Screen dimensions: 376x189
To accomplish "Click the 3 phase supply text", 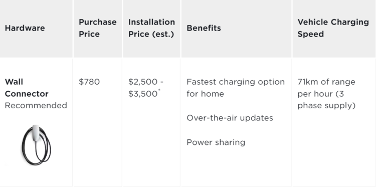I will [x=326, y=100].
